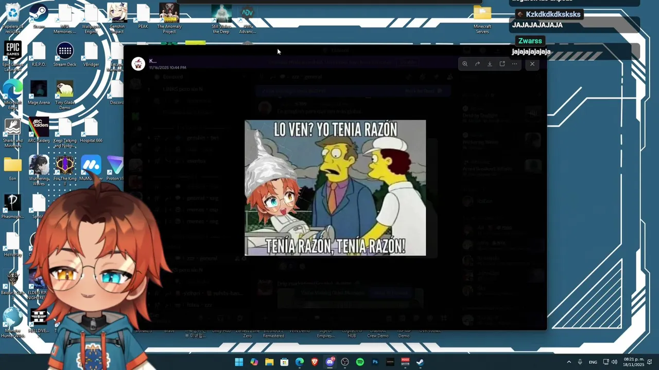This screenshot has width=659, height=370.
Task: Click the LO VEN? YO TENIA RAZÓN meme image
Action: tap(335, 188)
